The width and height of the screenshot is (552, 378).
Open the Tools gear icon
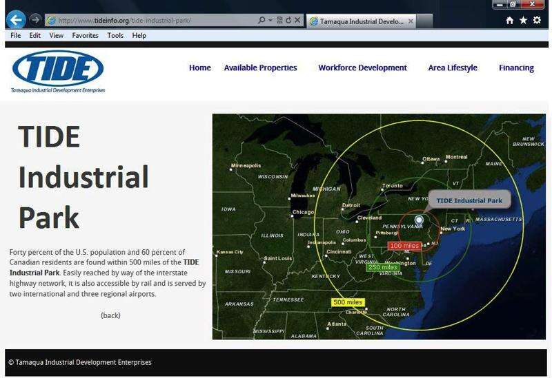pyautogui.click(x=537, y=20)
